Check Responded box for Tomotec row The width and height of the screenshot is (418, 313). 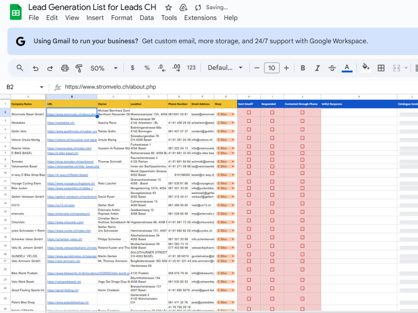(x=272, y=160)
